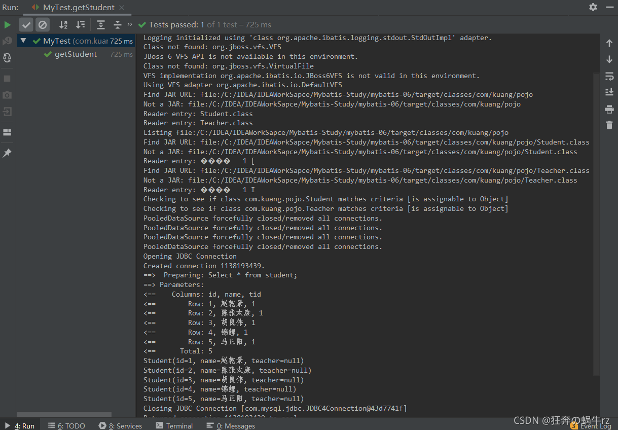Click the 'Columns: id, name, tid' line
Screen dimensions: 618x430
[202, 294]
